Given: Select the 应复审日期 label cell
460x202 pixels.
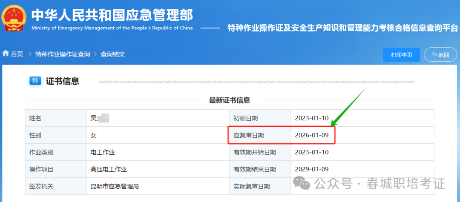Looking at the screenshot, I should [260, 135].
